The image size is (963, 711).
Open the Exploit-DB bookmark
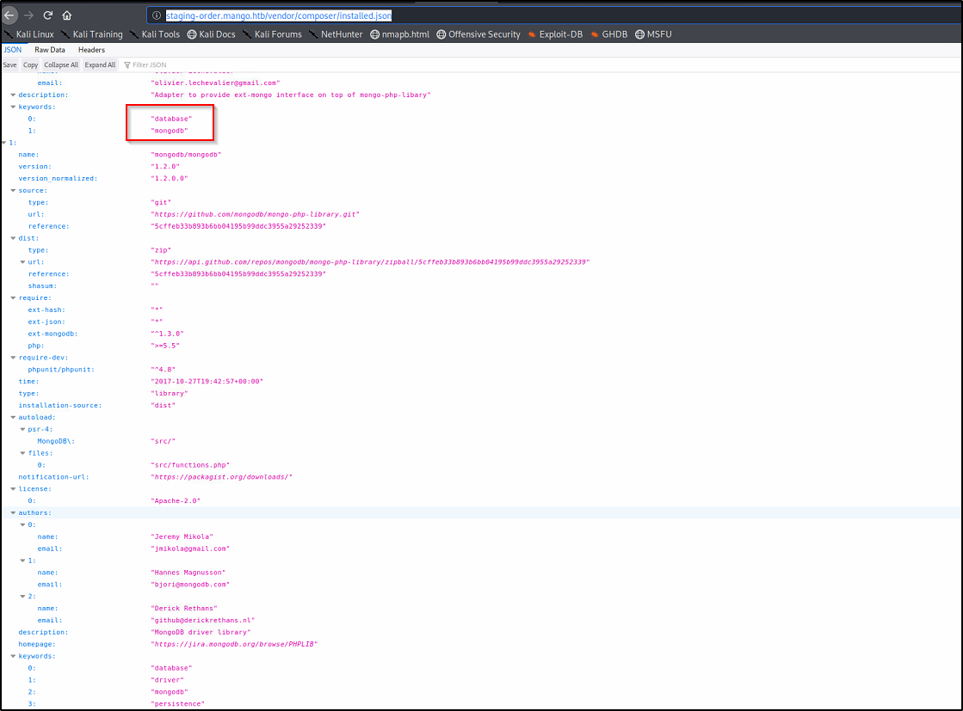click(555, 34)
